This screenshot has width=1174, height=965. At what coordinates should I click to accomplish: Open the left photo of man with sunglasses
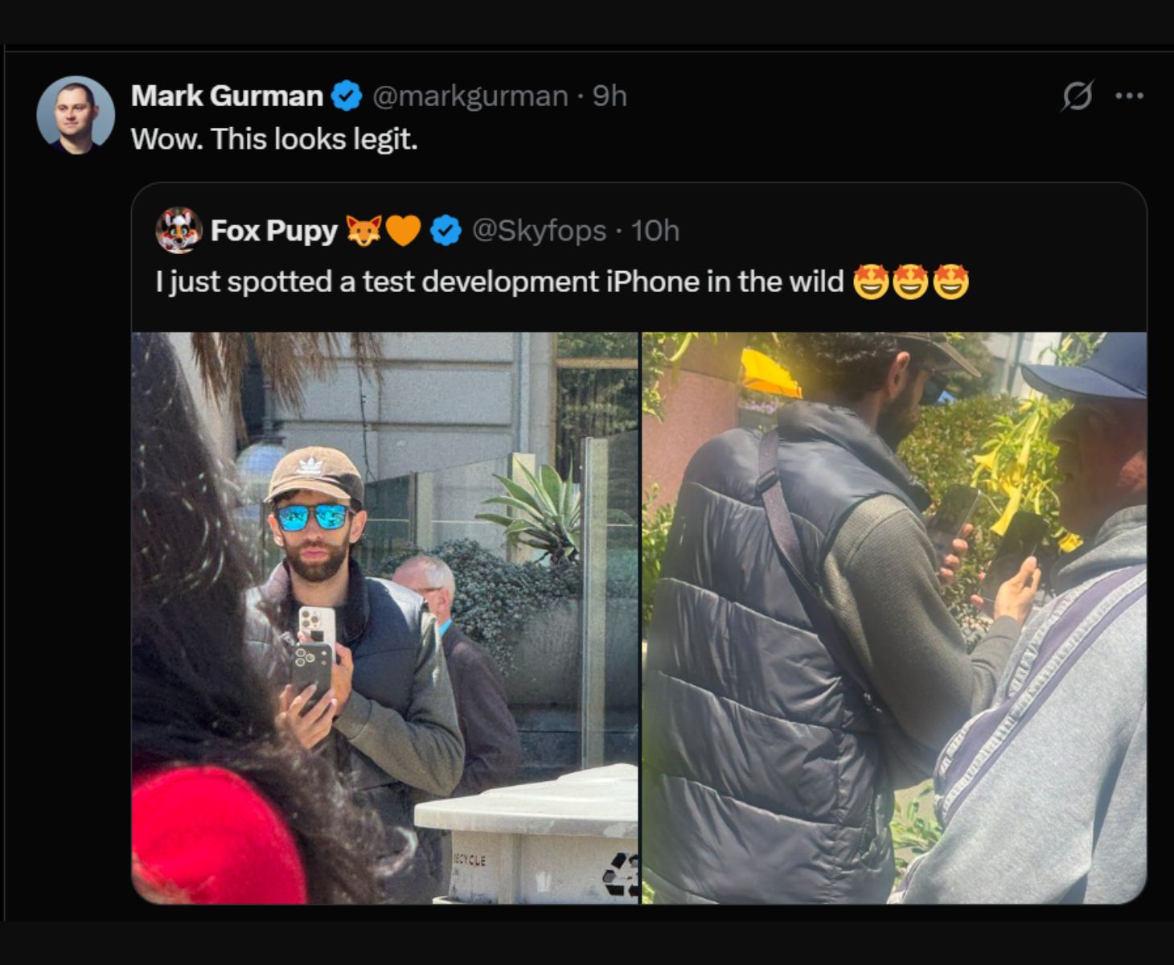[x=385, y=618]
